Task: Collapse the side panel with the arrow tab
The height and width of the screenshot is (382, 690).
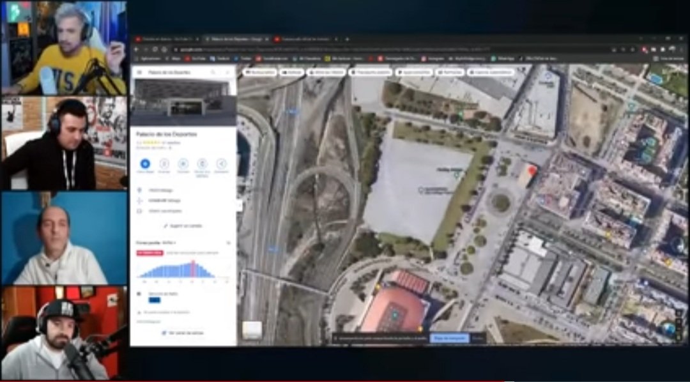Action: tap(240, 205)
